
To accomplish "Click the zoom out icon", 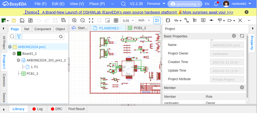I will coord(83,20).
